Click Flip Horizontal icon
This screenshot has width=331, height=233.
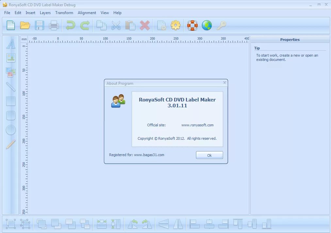[178, 224]
